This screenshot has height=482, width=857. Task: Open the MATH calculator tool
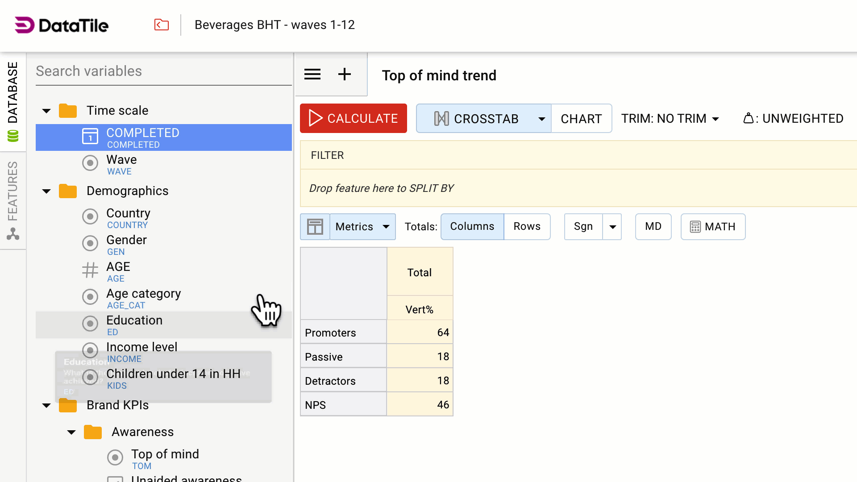click(712, 226)
